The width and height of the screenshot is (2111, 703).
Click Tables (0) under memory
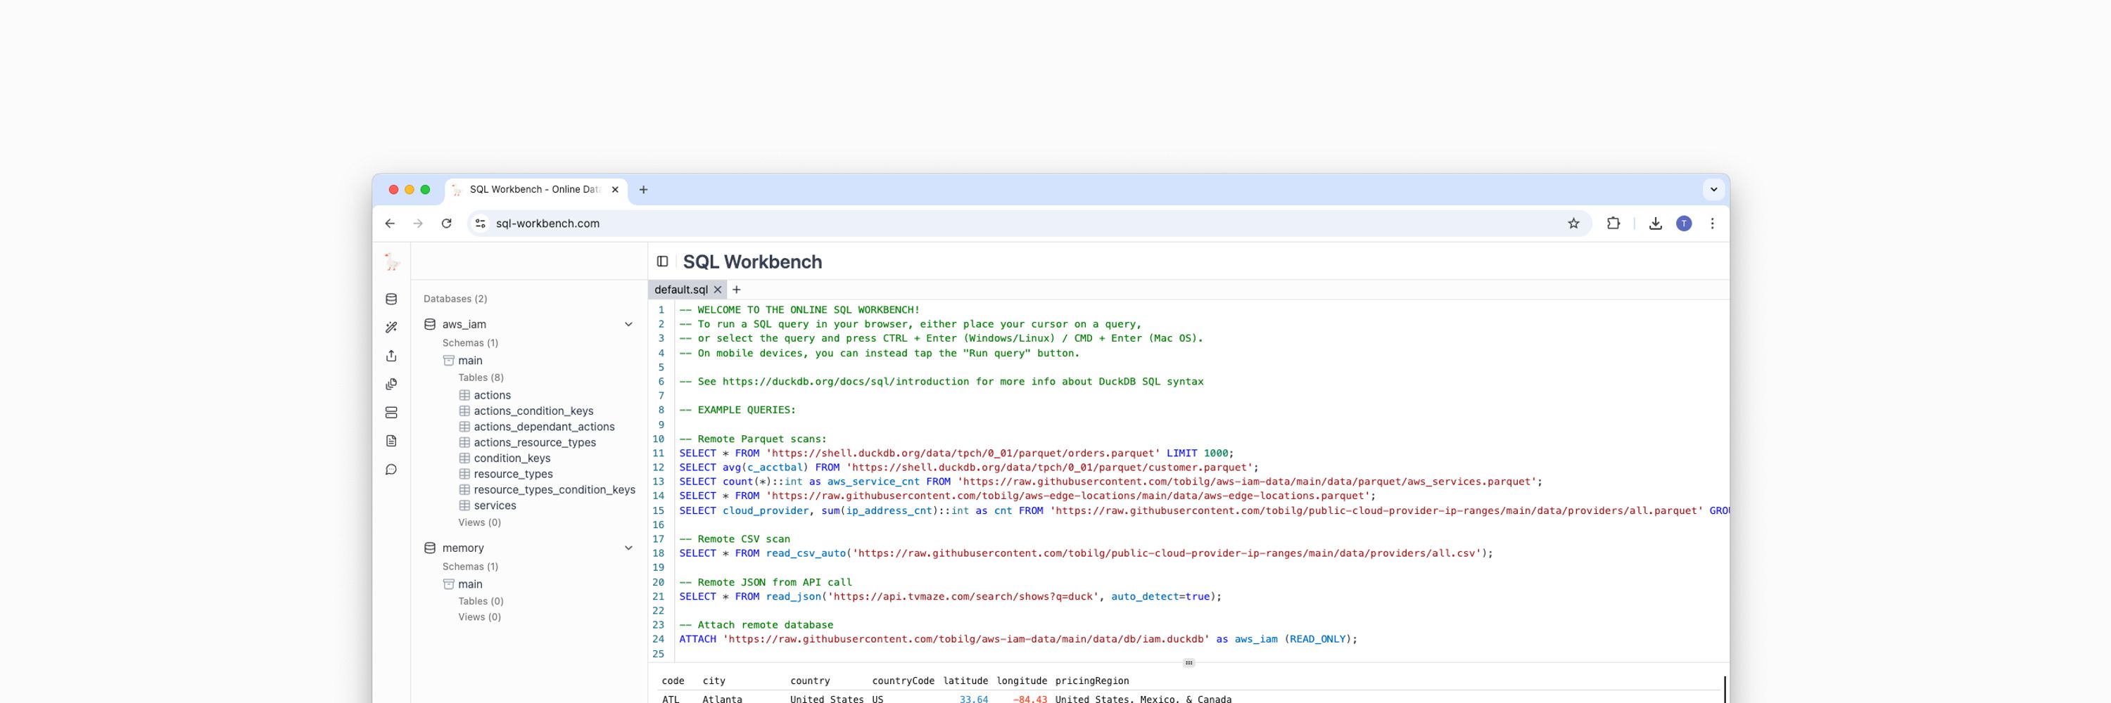point(481,600)
